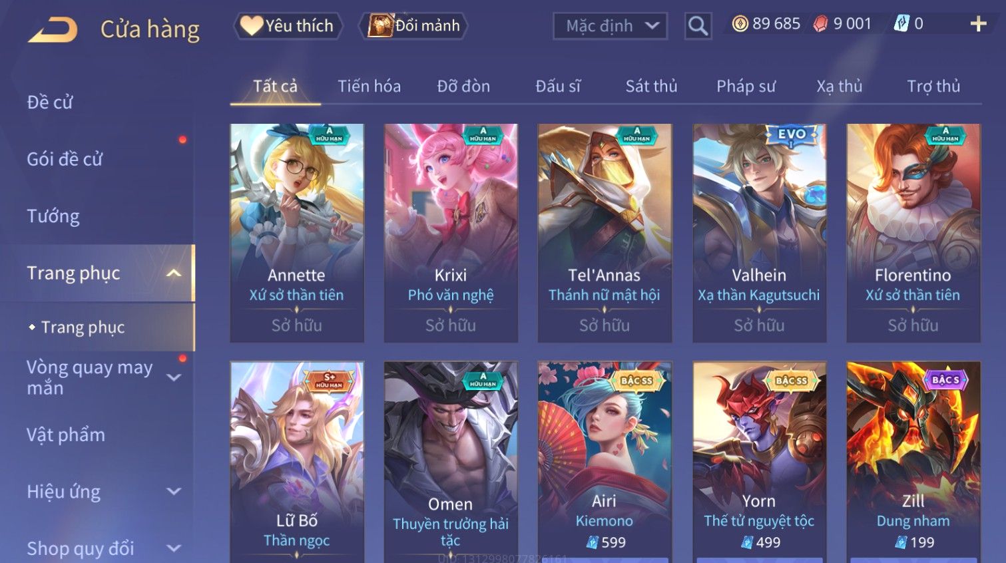The height and width of the screenshot is (563, 1006).
Task: Expand the Shop quy đổi section
Action: tap(174, 548)
